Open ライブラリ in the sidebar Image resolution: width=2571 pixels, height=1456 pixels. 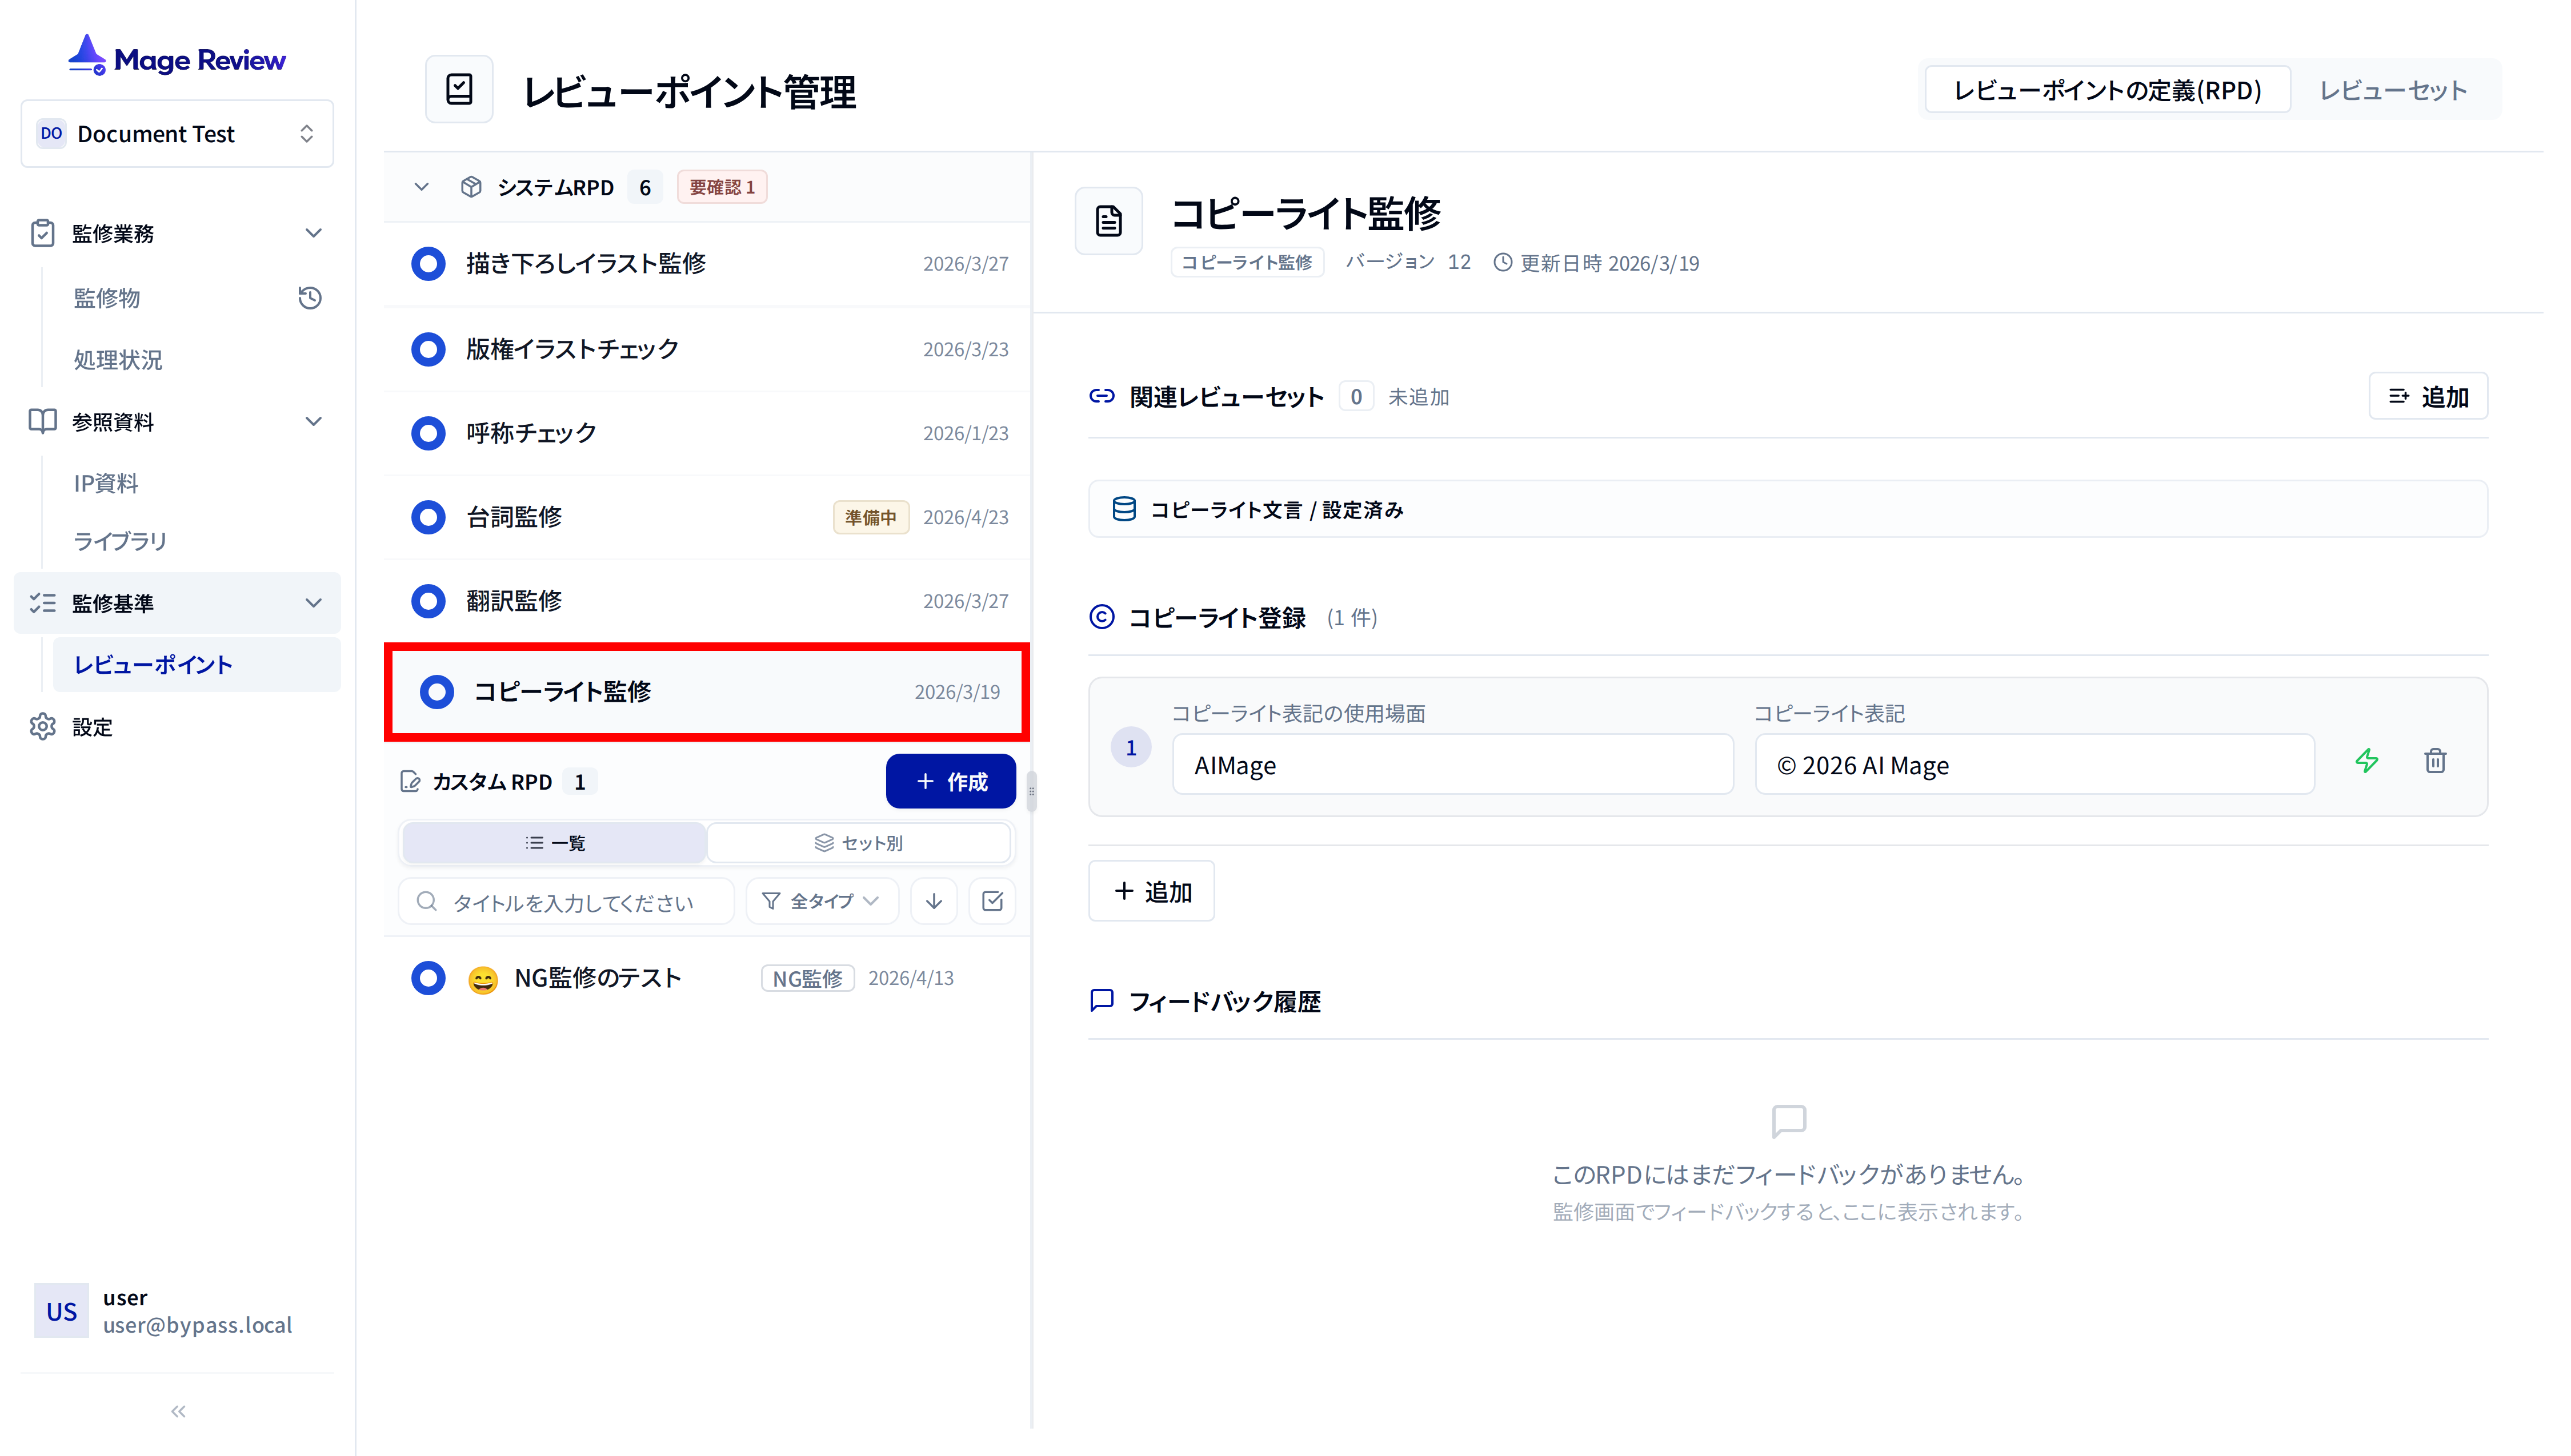(120, 541)
